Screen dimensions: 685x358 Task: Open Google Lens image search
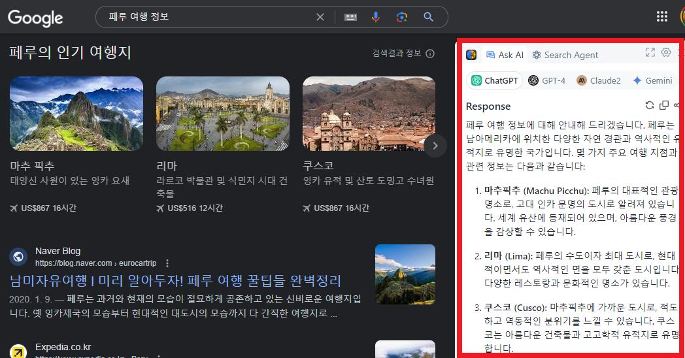(402, 17)
